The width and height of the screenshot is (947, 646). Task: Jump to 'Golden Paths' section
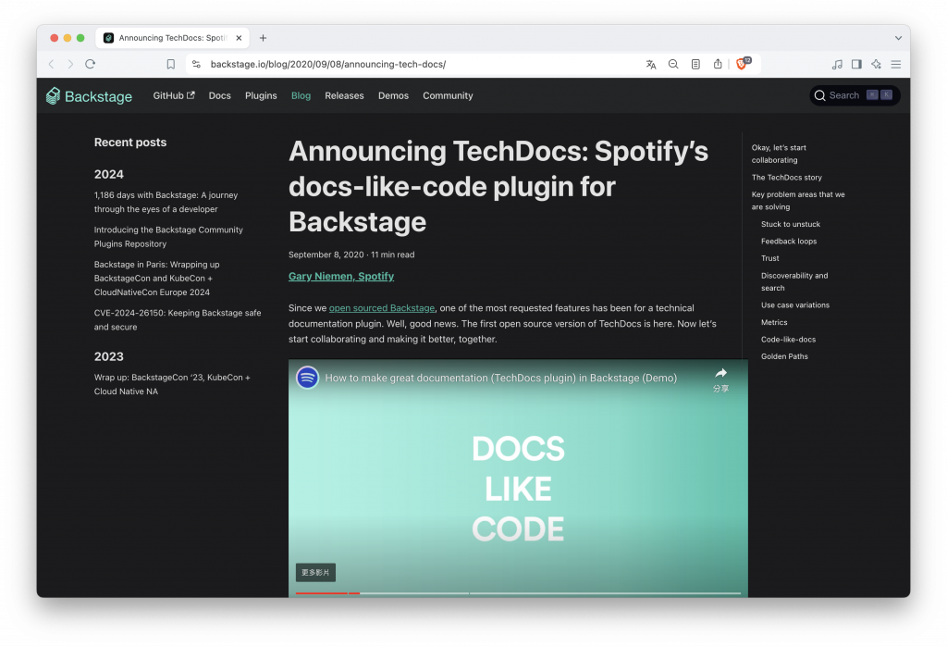[x=784, y=356]
